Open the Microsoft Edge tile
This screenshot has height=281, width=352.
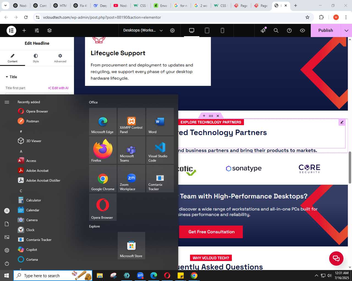coord(103,122)
